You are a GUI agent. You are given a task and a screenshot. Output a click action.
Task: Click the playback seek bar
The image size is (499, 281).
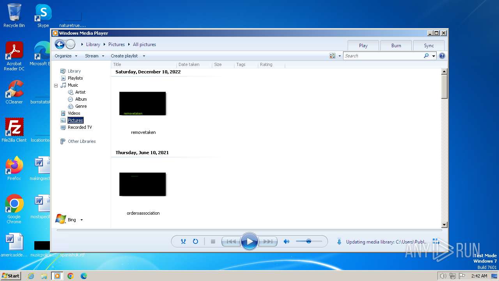click(x=249, y=230)
